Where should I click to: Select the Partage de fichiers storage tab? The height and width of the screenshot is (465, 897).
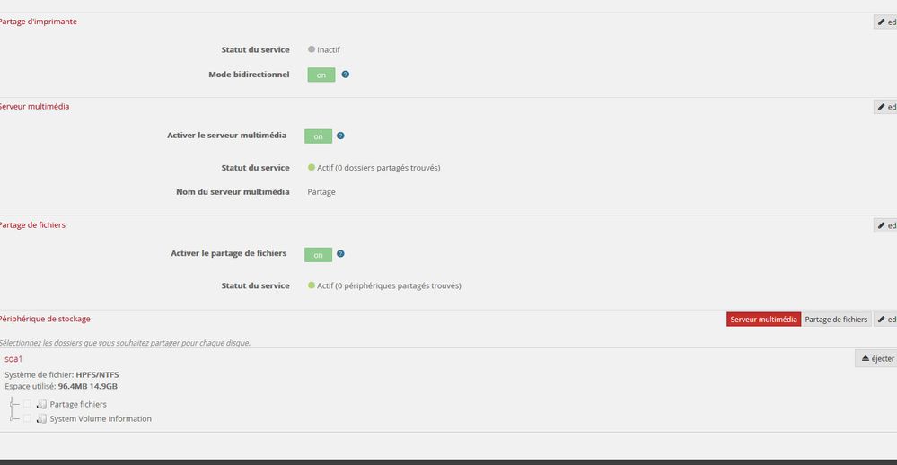(836, 320)
